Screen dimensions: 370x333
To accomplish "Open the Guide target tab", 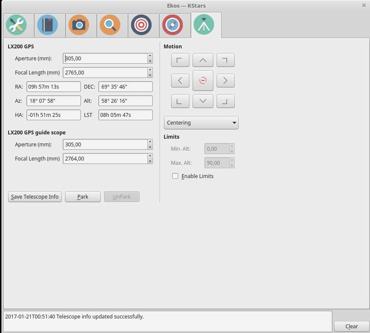I will pyautogui.click(x=141, y=25).
